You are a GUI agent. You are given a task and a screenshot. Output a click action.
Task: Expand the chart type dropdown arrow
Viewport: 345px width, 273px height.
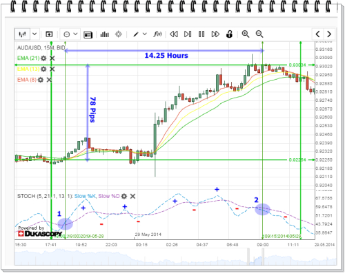[34, 34]
